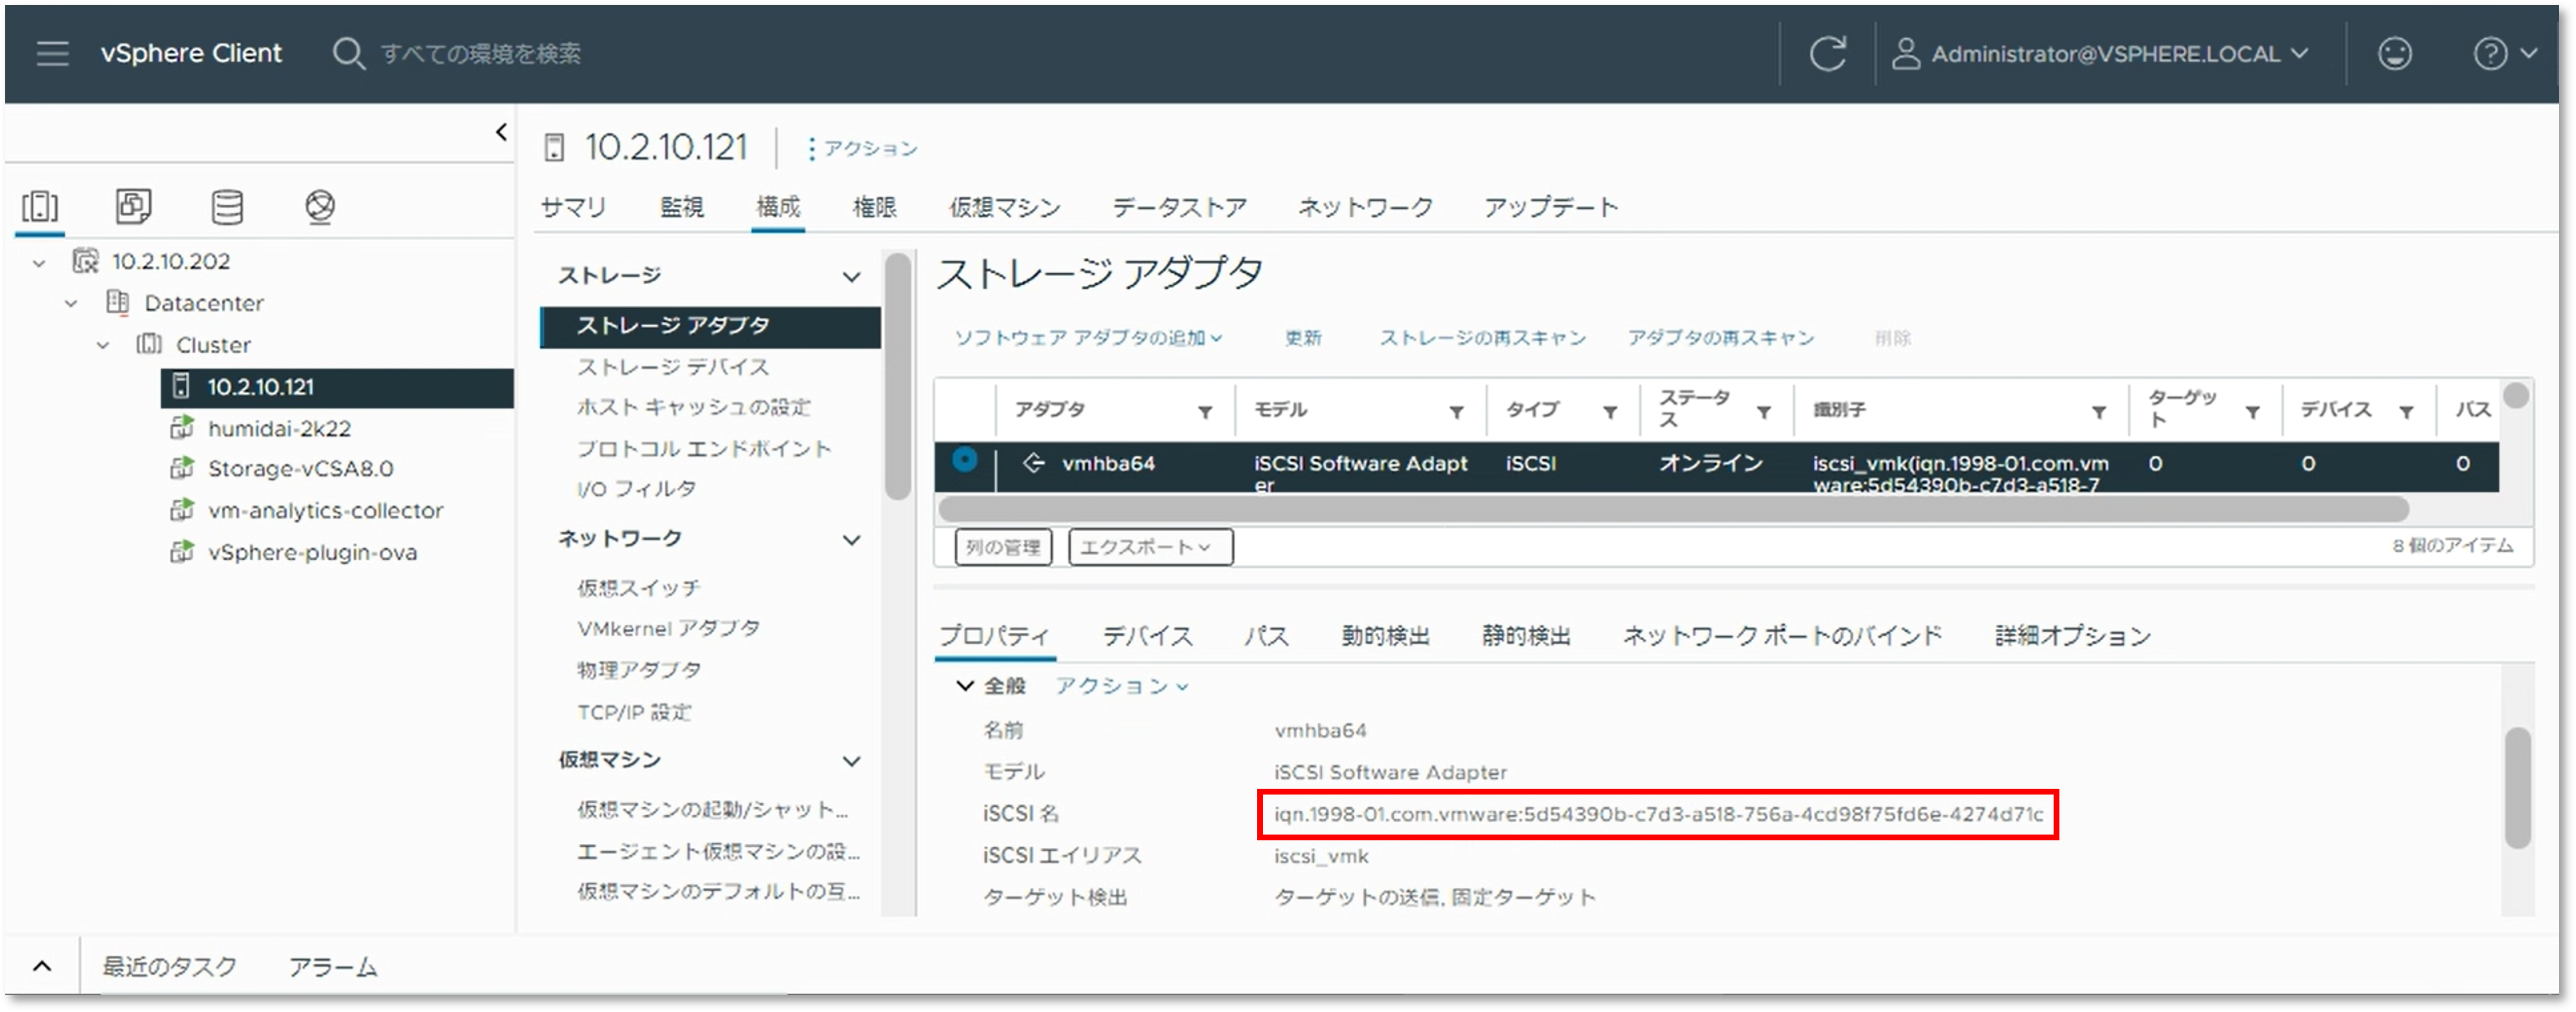
Task: Collapse the 全般 properties section
Action: [965, 685]
